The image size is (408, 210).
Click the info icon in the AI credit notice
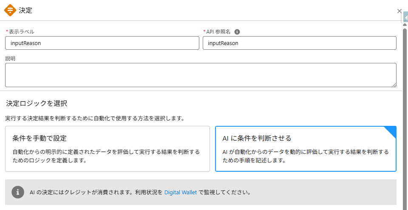(x=17, y=192)
